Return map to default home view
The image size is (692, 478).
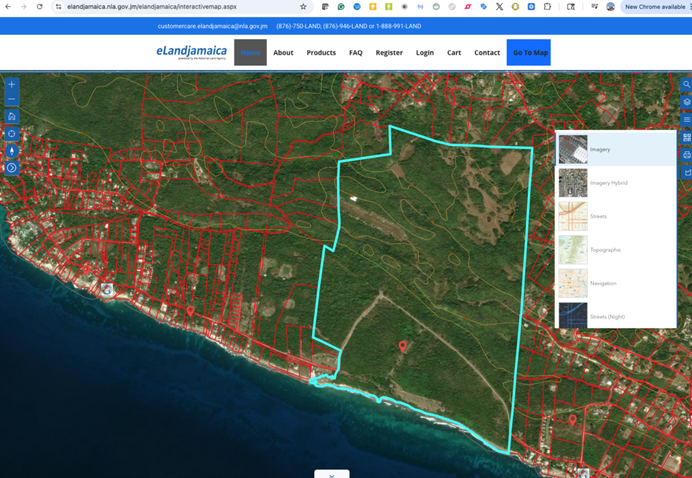click(x=11, y=117)
